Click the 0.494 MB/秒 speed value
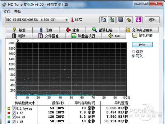This screenshot has width=165, height=124. pyautogui.click(x=117, y=112)
